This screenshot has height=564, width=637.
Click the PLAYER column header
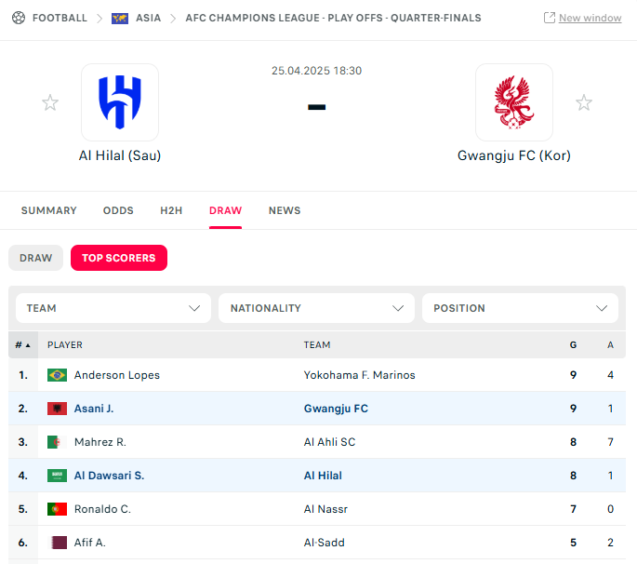pyautogui.click(x=65, y=345)
